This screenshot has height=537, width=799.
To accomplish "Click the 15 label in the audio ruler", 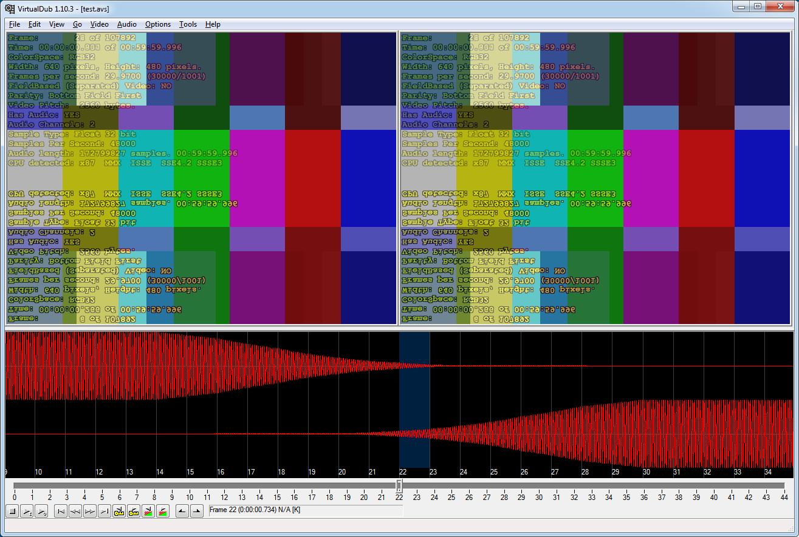I will click(190, 472).
